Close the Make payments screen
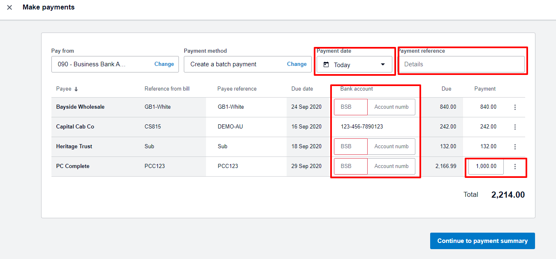 [9, 7]
